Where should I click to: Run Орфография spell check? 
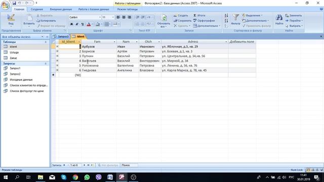(x=204, y=21)
